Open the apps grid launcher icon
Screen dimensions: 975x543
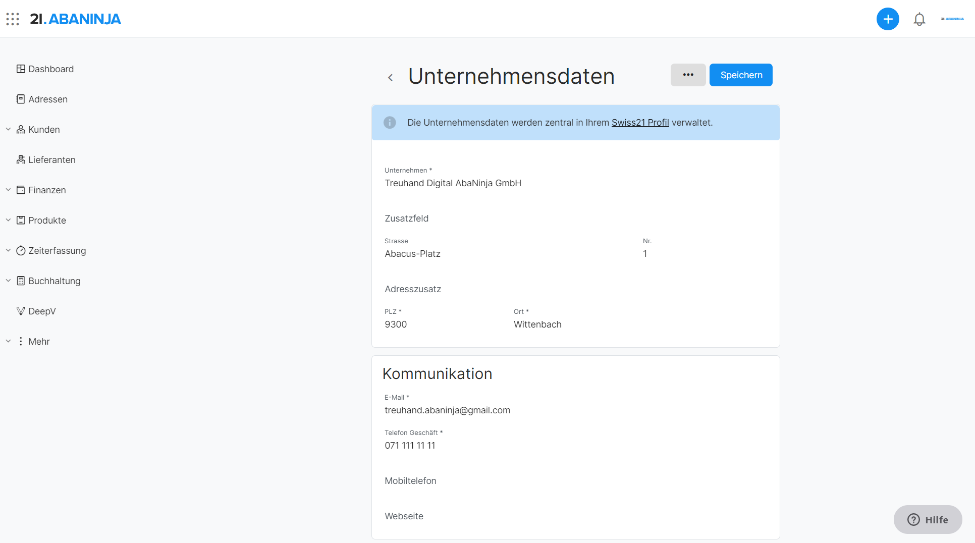pyautogui.click(x=13, y=19)
